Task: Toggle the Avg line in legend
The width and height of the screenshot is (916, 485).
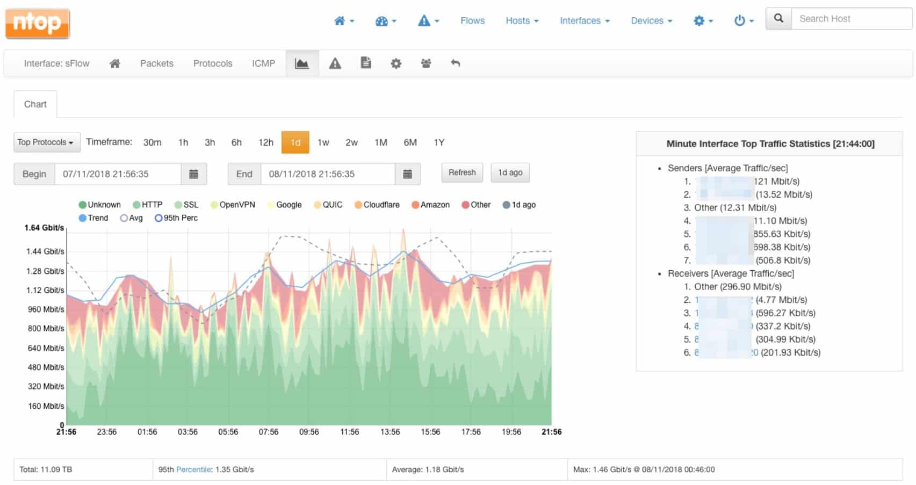Action: pyautogui.click(x=132, y=218)
